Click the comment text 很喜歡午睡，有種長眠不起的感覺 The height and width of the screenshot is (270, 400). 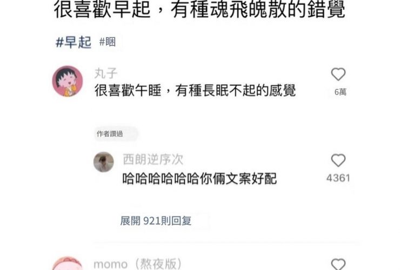tap(195, 90)
